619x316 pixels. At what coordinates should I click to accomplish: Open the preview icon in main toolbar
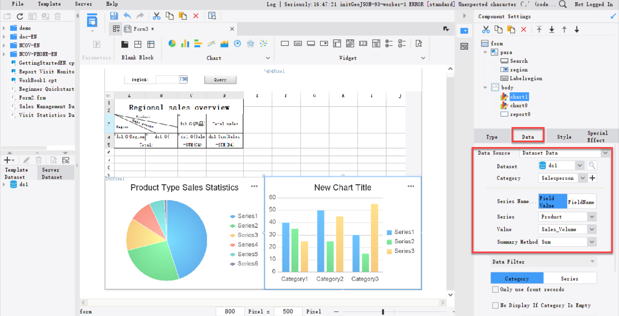212,16
